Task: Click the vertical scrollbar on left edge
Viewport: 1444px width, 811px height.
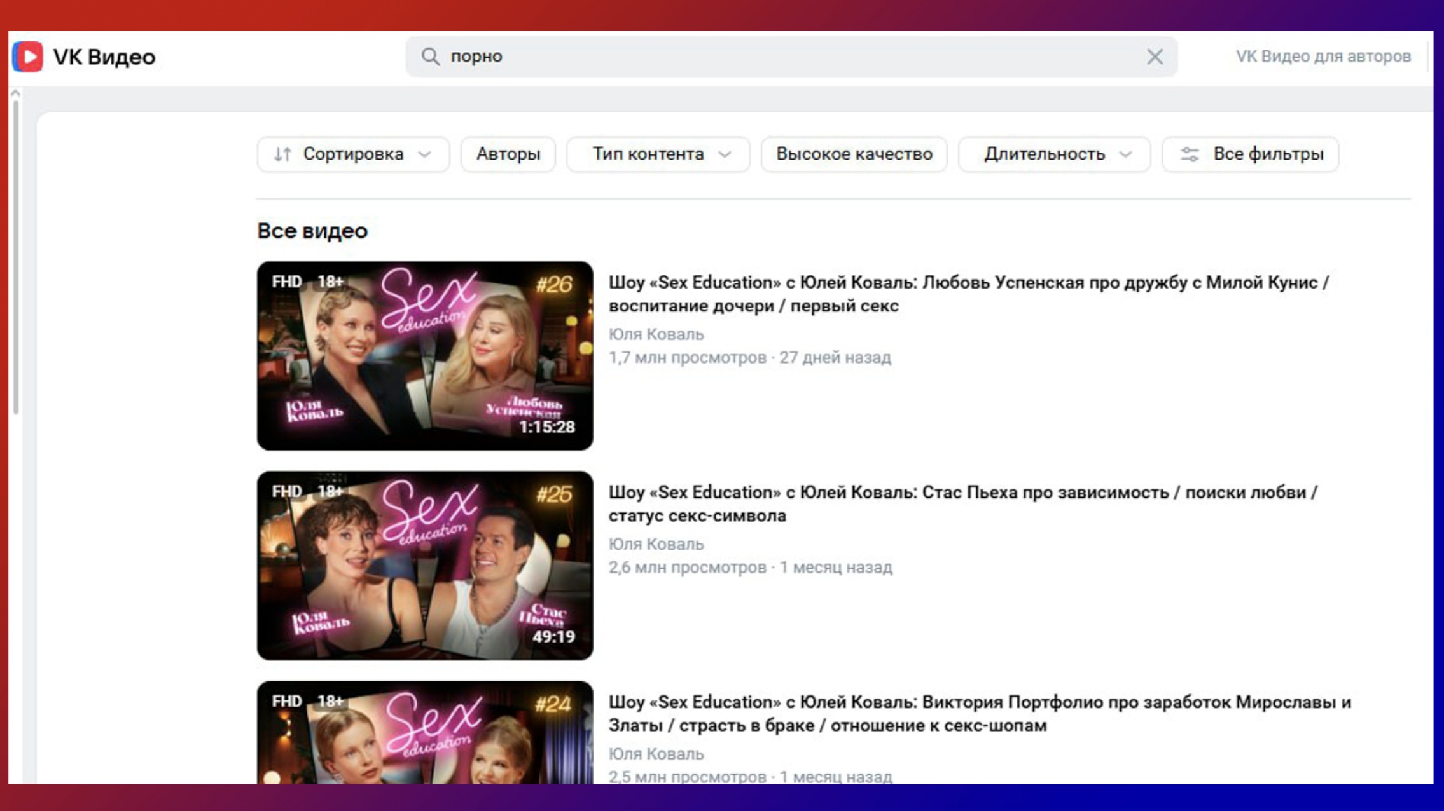Action: (15, 254)
